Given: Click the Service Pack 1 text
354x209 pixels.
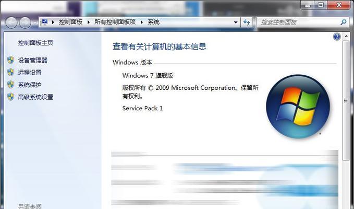Looking at the screenshot, I should click(x=142, y=108).
